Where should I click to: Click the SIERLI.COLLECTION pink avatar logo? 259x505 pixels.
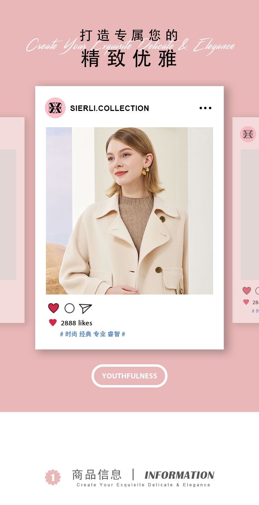(x=55, y=108)
